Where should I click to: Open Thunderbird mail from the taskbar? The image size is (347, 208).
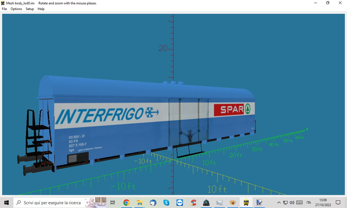[x=153, y=202]
